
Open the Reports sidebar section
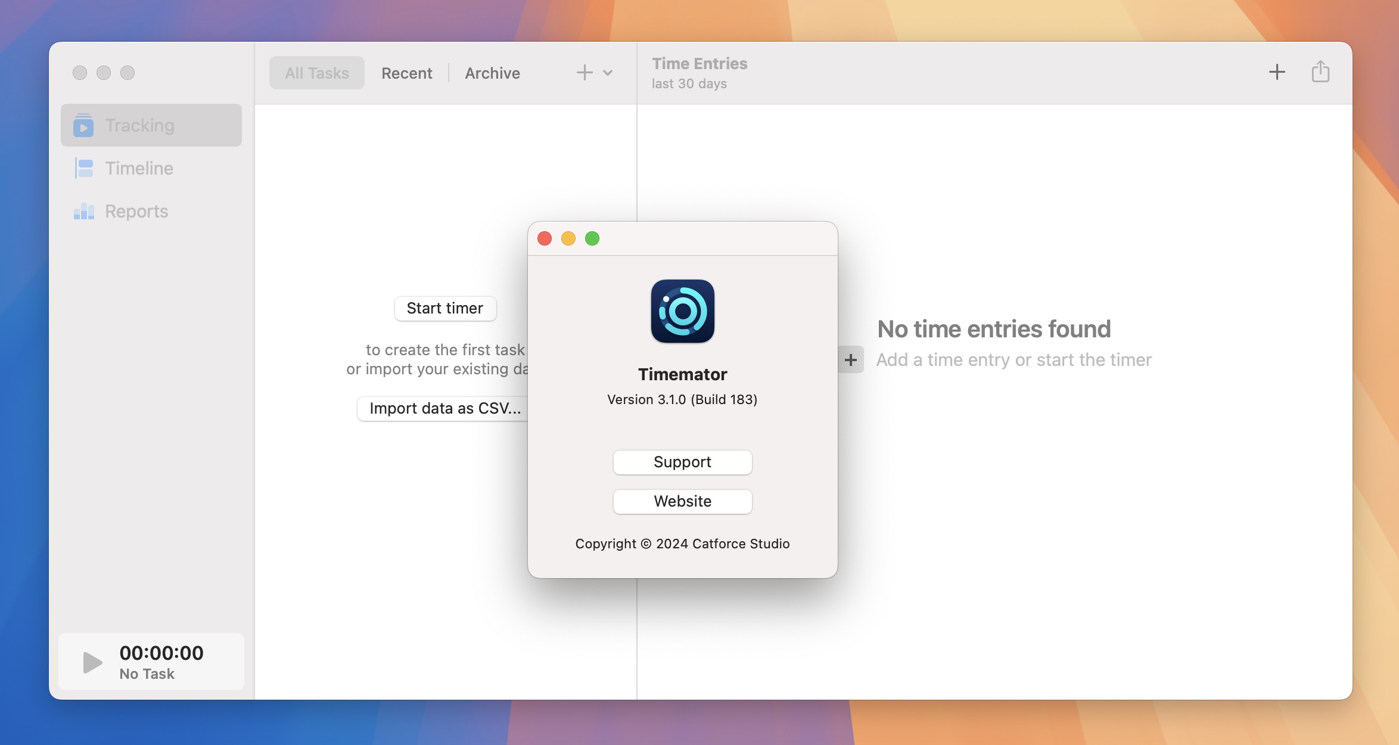click(151, 211)
